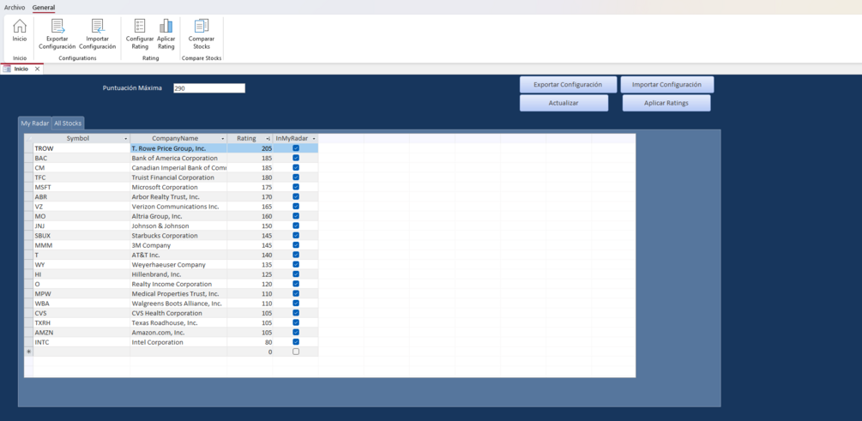Screen dimensions: 862x421
Task: Select the General ribbon tab
Action: coord(44,7)
